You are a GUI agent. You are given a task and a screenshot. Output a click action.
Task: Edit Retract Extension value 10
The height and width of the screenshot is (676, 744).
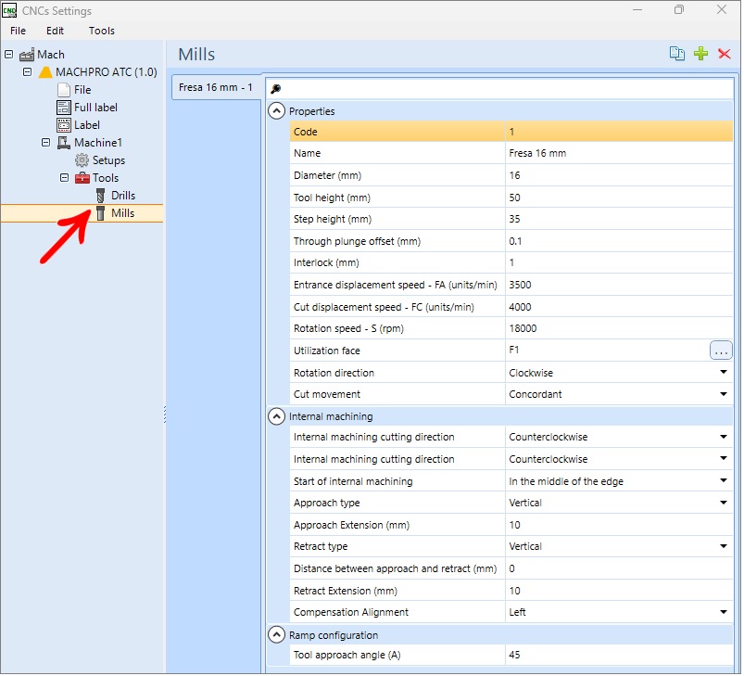(x=619, y=591)
